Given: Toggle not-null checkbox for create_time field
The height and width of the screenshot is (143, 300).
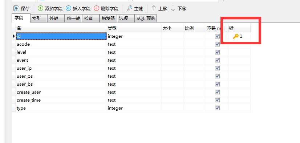Looking at the screenshot, I should (217, 100).
